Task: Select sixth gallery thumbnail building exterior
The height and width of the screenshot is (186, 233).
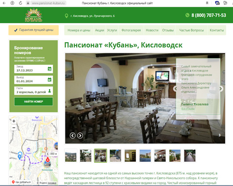Action: point(145,155)
